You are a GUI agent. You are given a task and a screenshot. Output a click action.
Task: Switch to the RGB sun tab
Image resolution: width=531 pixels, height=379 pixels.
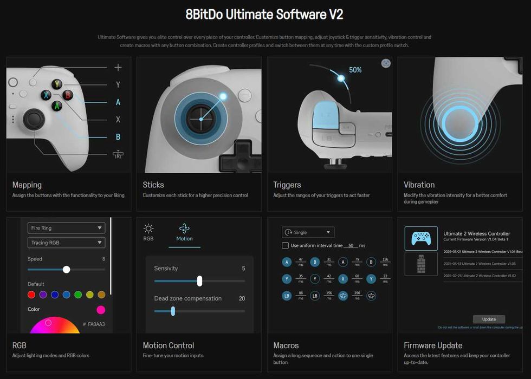(x=148, y=228)
